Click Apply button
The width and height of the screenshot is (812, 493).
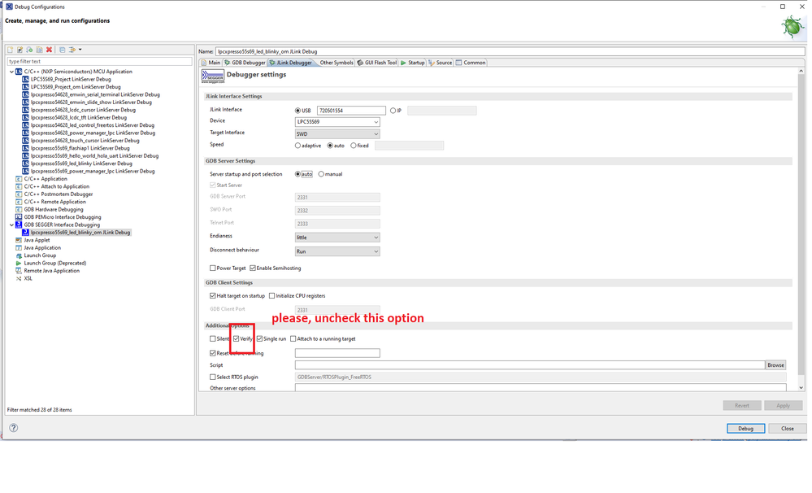click(x=783, y=405)
